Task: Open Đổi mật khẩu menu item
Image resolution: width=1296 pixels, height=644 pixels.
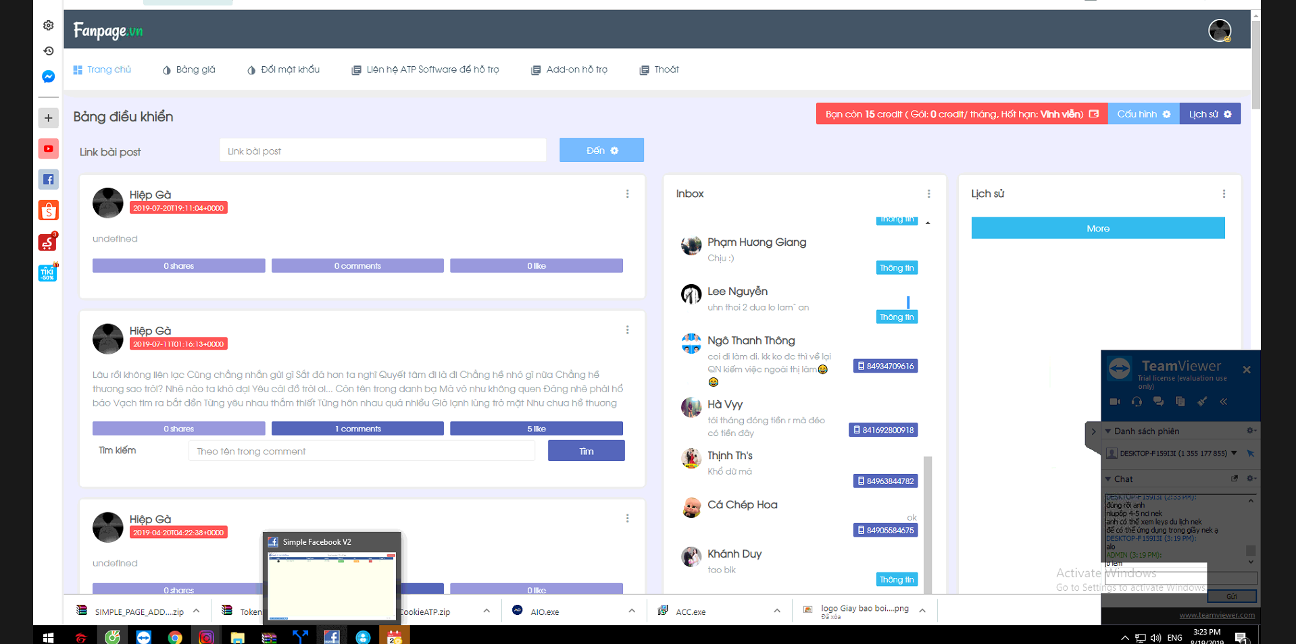Action: (283, 70)
